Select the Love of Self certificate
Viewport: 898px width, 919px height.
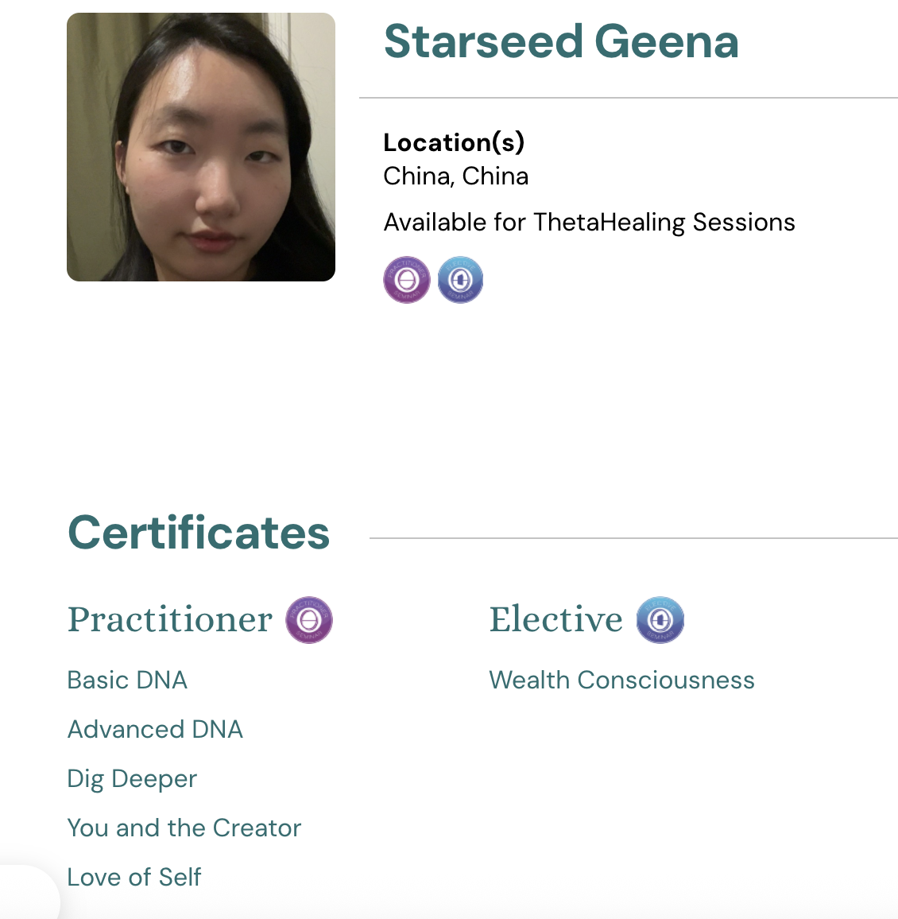pyautogui.click(x=134, y=878)
